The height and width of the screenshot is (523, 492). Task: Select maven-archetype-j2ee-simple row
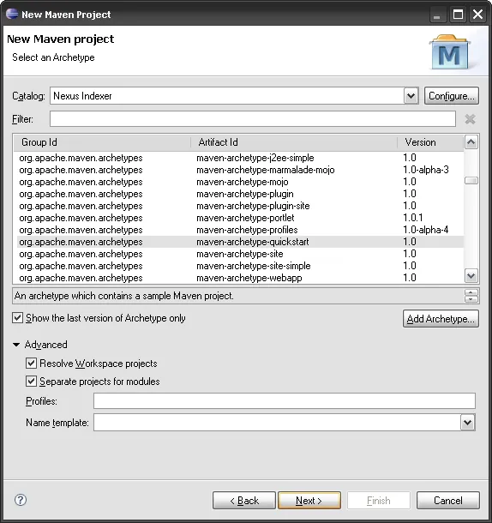[x=239, y=158]
